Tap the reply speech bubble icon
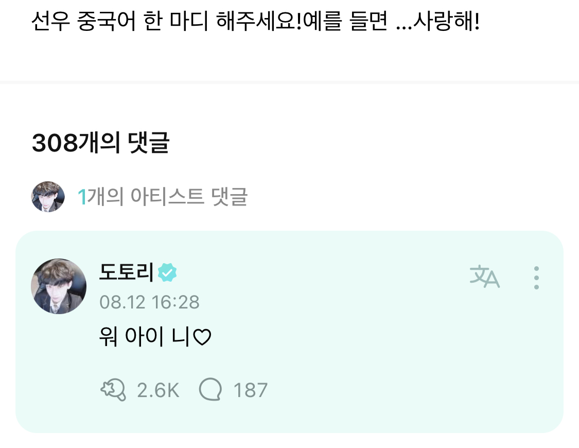Screen dimensions: 579x448 (x=210, y=390)
